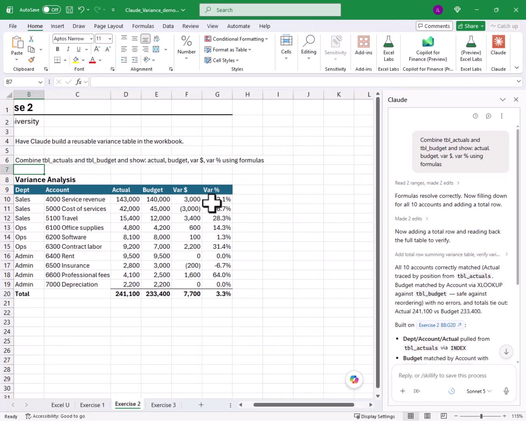Click the Name Box showing B7

[24, 82]
